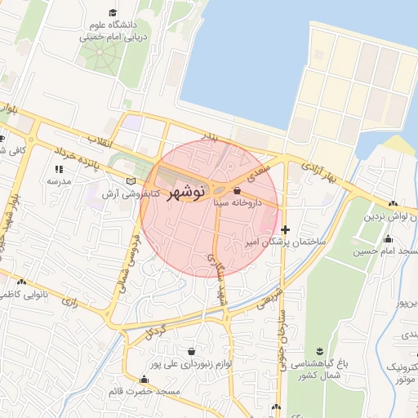This screenshot has width=418, height=418.
Task: Click the Sina pharmacy shopping basket icon
Action: [237, 191]
